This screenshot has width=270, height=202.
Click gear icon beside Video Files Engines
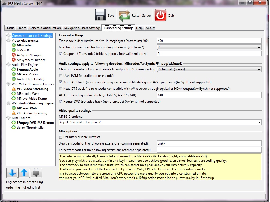tap(9, 40)
